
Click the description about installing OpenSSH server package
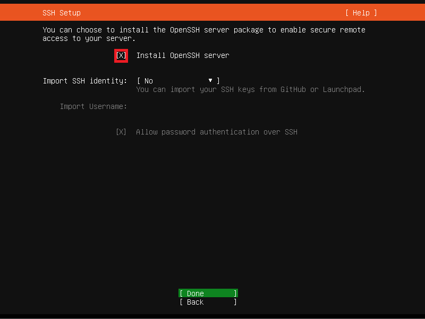(204, 34)
